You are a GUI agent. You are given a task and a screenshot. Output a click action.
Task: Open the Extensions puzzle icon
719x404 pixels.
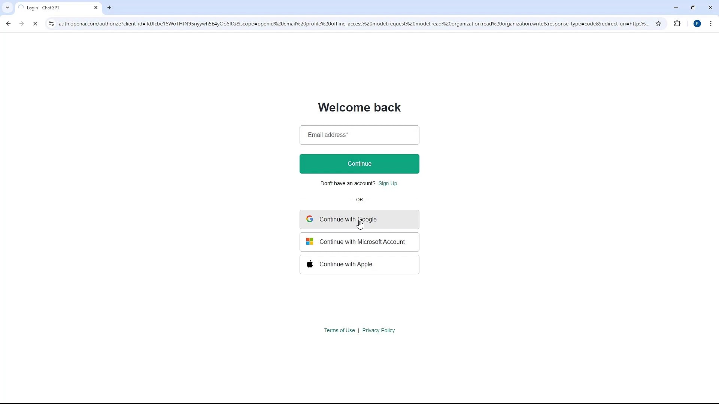coord(677,24)
